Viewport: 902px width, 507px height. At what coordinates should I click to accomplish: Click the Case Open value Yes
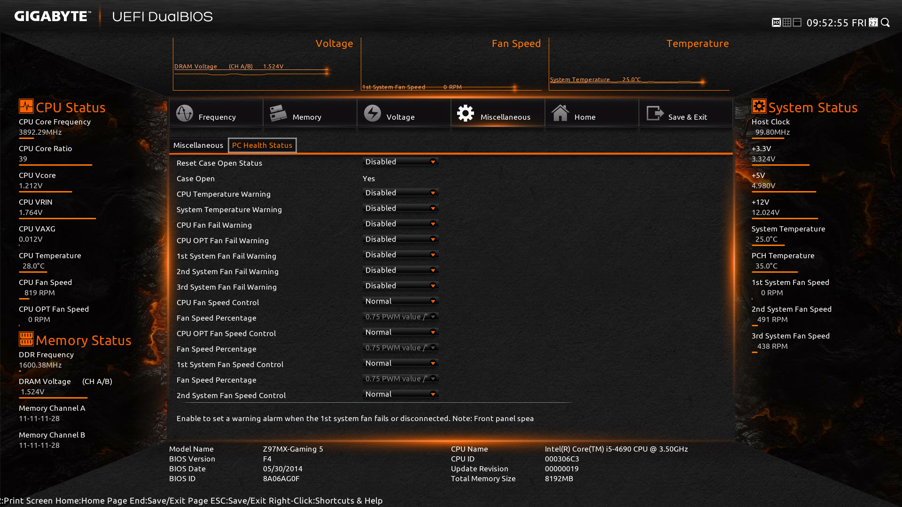click(369, 178)
